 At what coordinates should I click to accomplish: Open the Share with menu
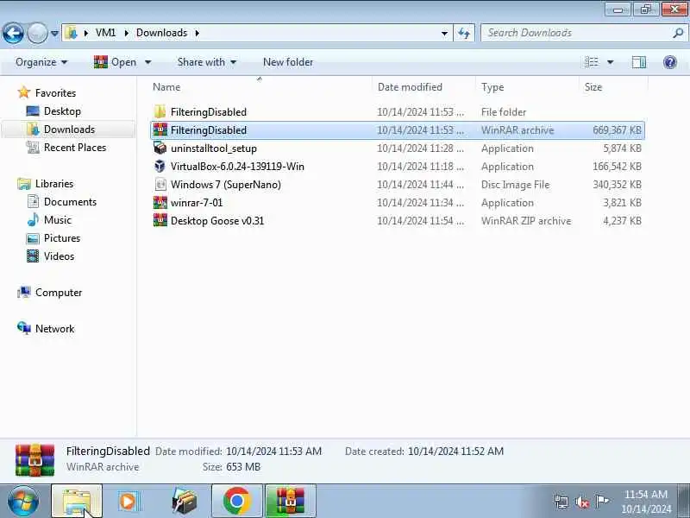point(207,62)
